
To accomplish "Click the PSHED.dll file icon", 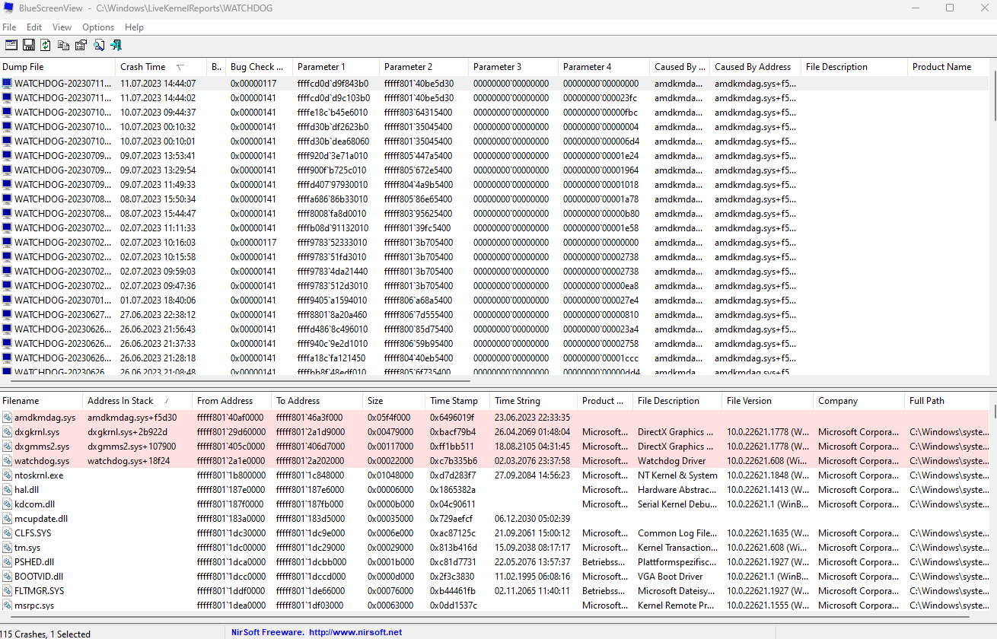I will 7,562.
